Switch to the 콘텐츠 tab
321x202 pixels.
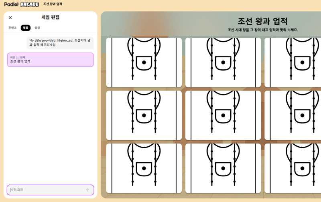coord(12,28)
